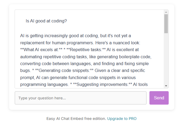
Task: Open the Upgrade to PRO link
Action: (122, 119)
